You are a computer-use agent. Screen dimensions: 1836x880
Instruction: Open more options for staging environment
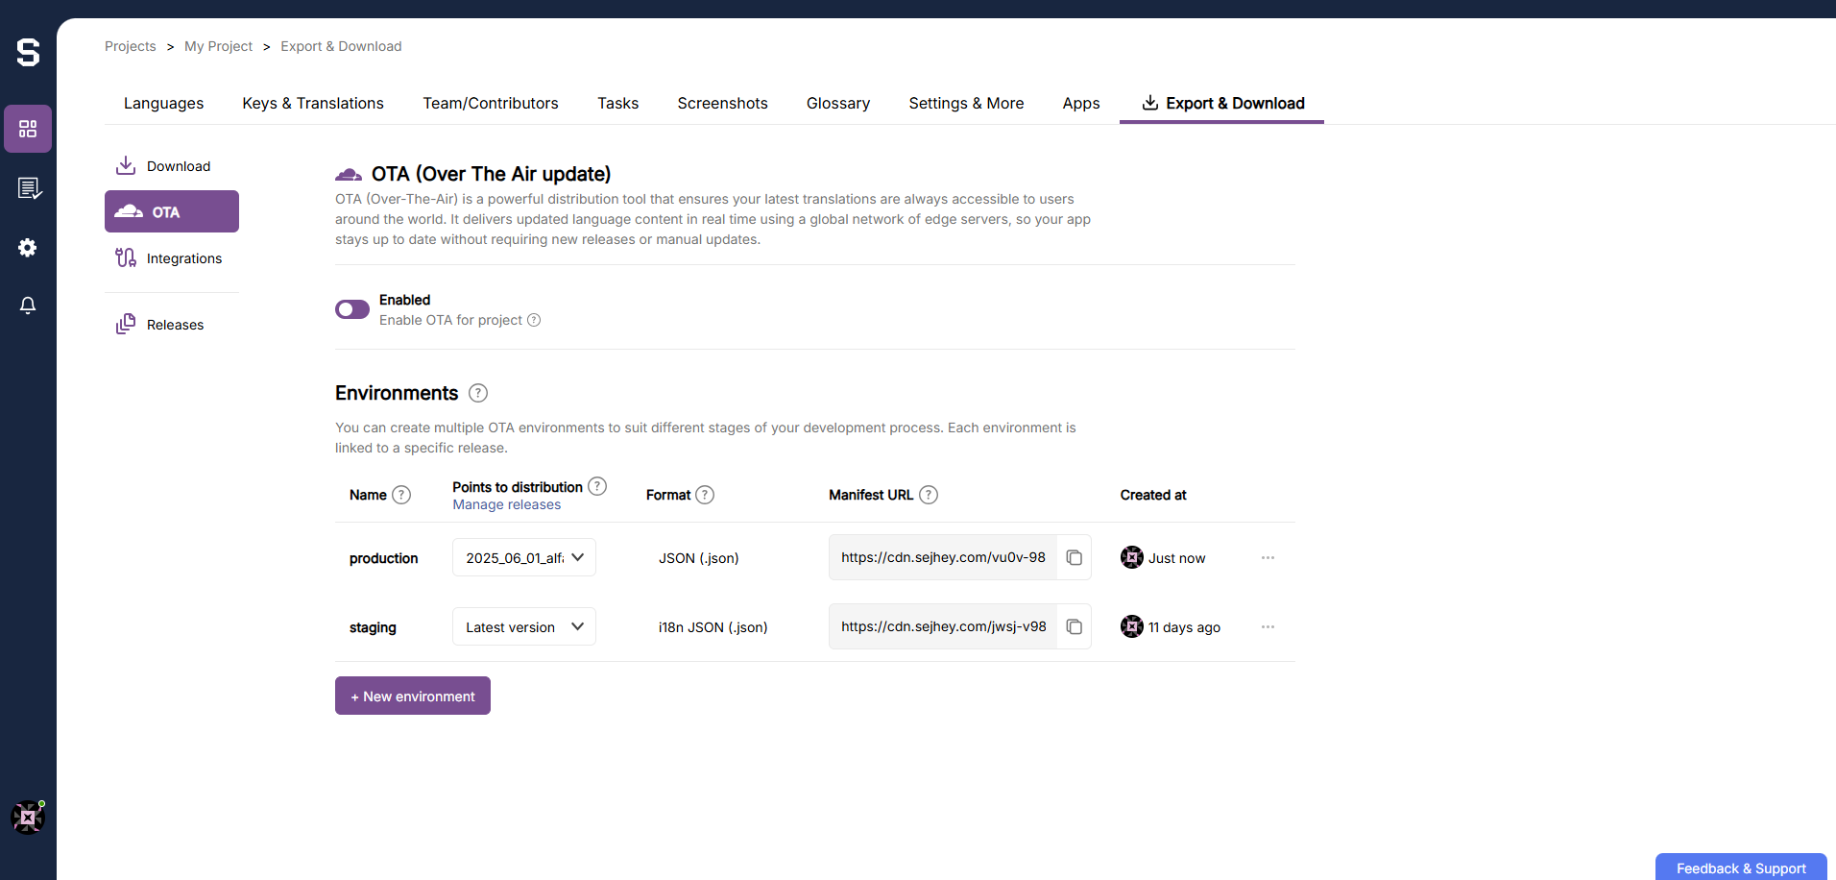tap(1268, 627)
